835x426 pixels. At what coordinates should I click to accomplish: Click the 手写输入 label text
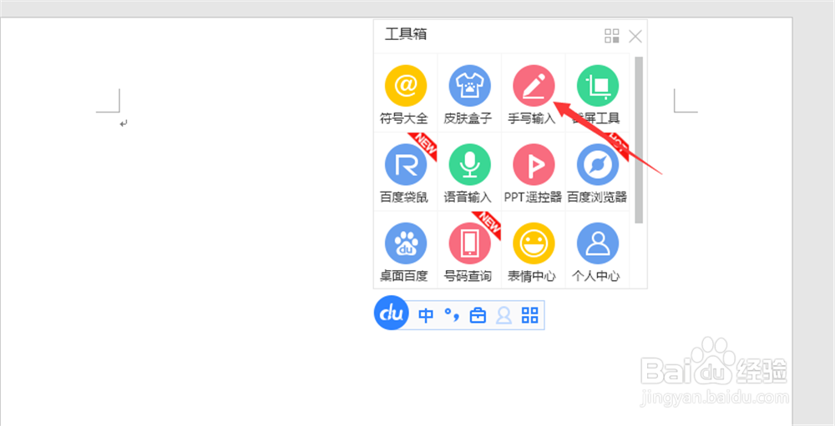pyautogui.click(x=531, y=118)
